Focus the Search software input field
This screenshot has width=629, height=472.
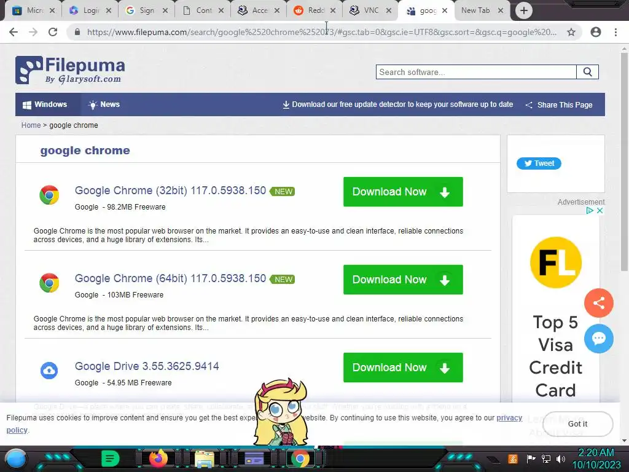pyautogui.click(x=476, y=73)
